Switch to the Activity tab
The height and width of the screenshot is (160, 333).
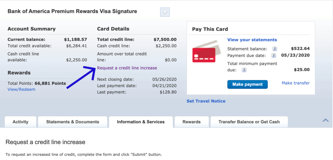click(x=20, y=122)
